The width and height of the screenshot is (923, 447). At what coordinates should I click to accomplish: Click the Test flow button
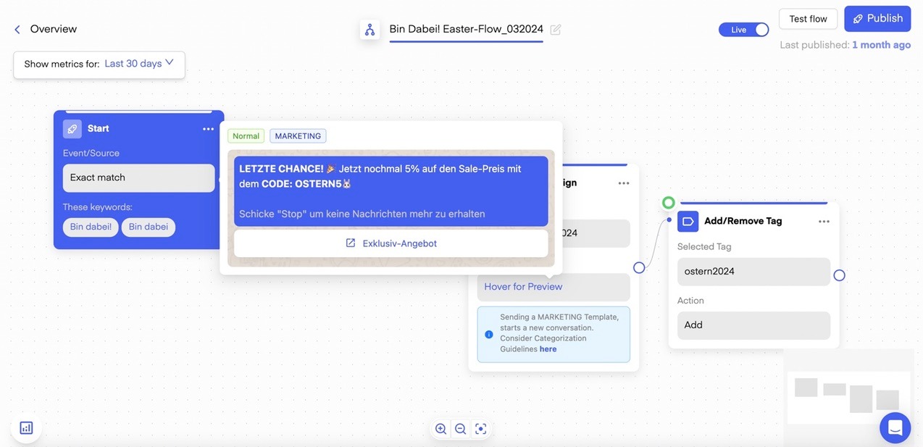[x=808, y=19]
